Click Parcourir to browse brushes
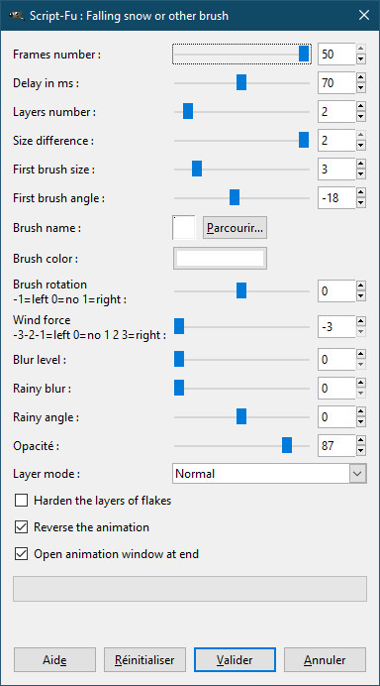380x686 pixels. 235,228
